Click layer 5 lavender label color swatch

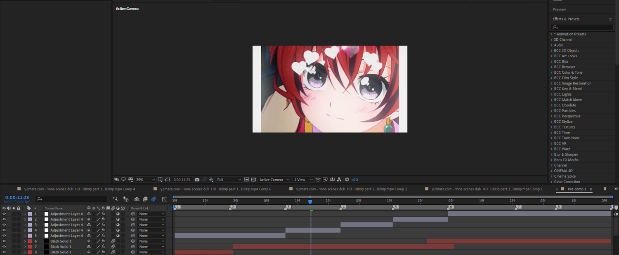pyautogui.click(x=30, y=236)
